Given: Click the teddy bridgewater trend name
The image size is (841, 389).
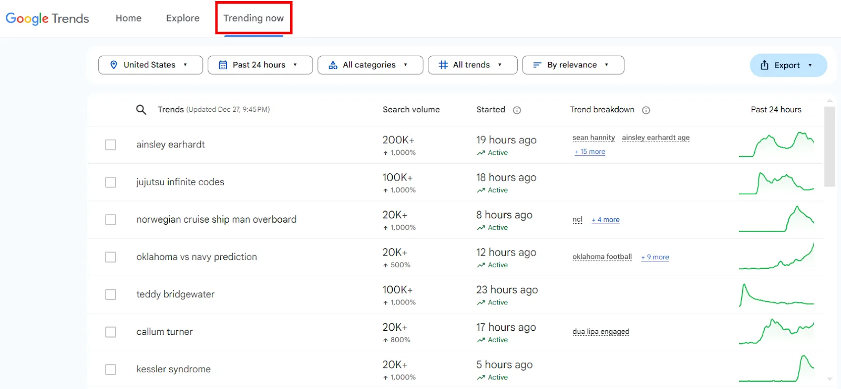Looking at the screenshot, I should pyautogui.click(x=175, y=295).
